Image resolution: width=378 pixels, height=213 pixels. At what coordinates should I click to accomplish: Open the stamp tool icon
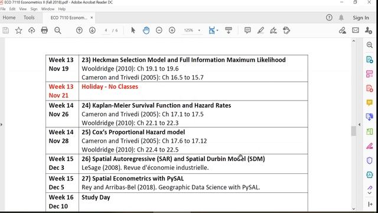[x=286, y=30]
